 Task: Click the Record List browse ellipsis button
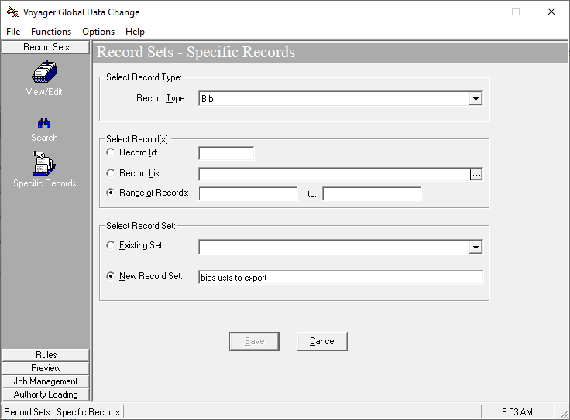[476, 175]
